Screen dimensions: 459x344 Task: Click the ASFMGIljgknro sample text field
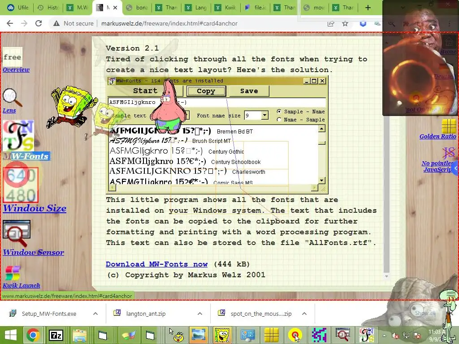point(217,102)
